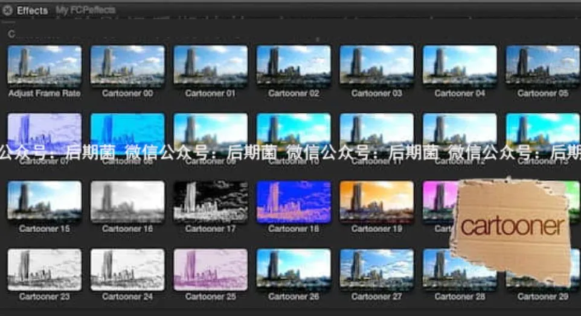The width and height of the screenshot is (581, 316).
Task: Pick the Cartooner 01 effect thumbnail
Action: 210,66
